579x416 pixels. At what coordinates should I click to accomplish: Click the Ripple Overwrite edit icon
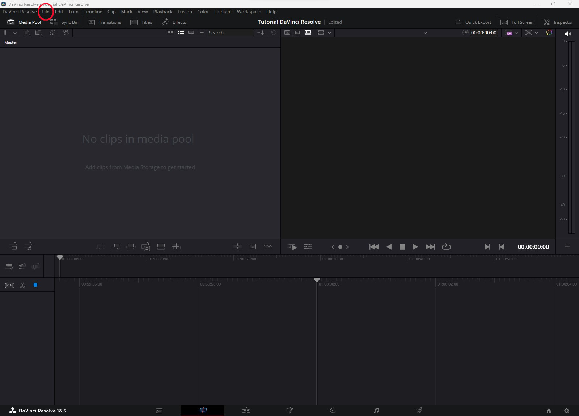[131, 246]
